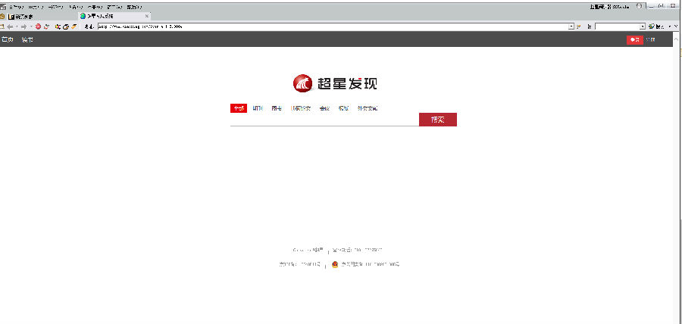
Task: Click the police badge icon in footer
Action: coord(335,264)
